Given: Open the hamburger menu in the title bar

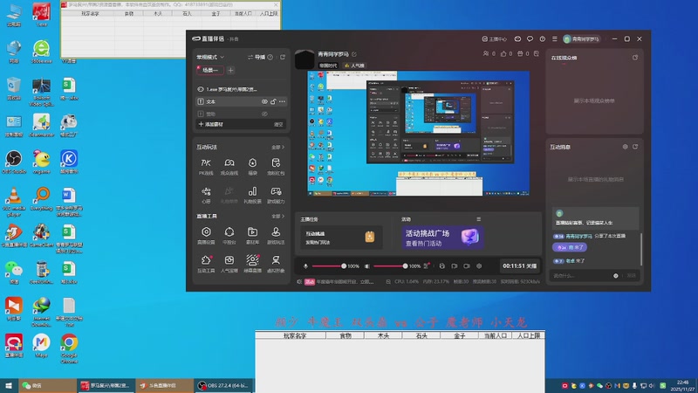Looking at the screenshot, I should (555, 39).
